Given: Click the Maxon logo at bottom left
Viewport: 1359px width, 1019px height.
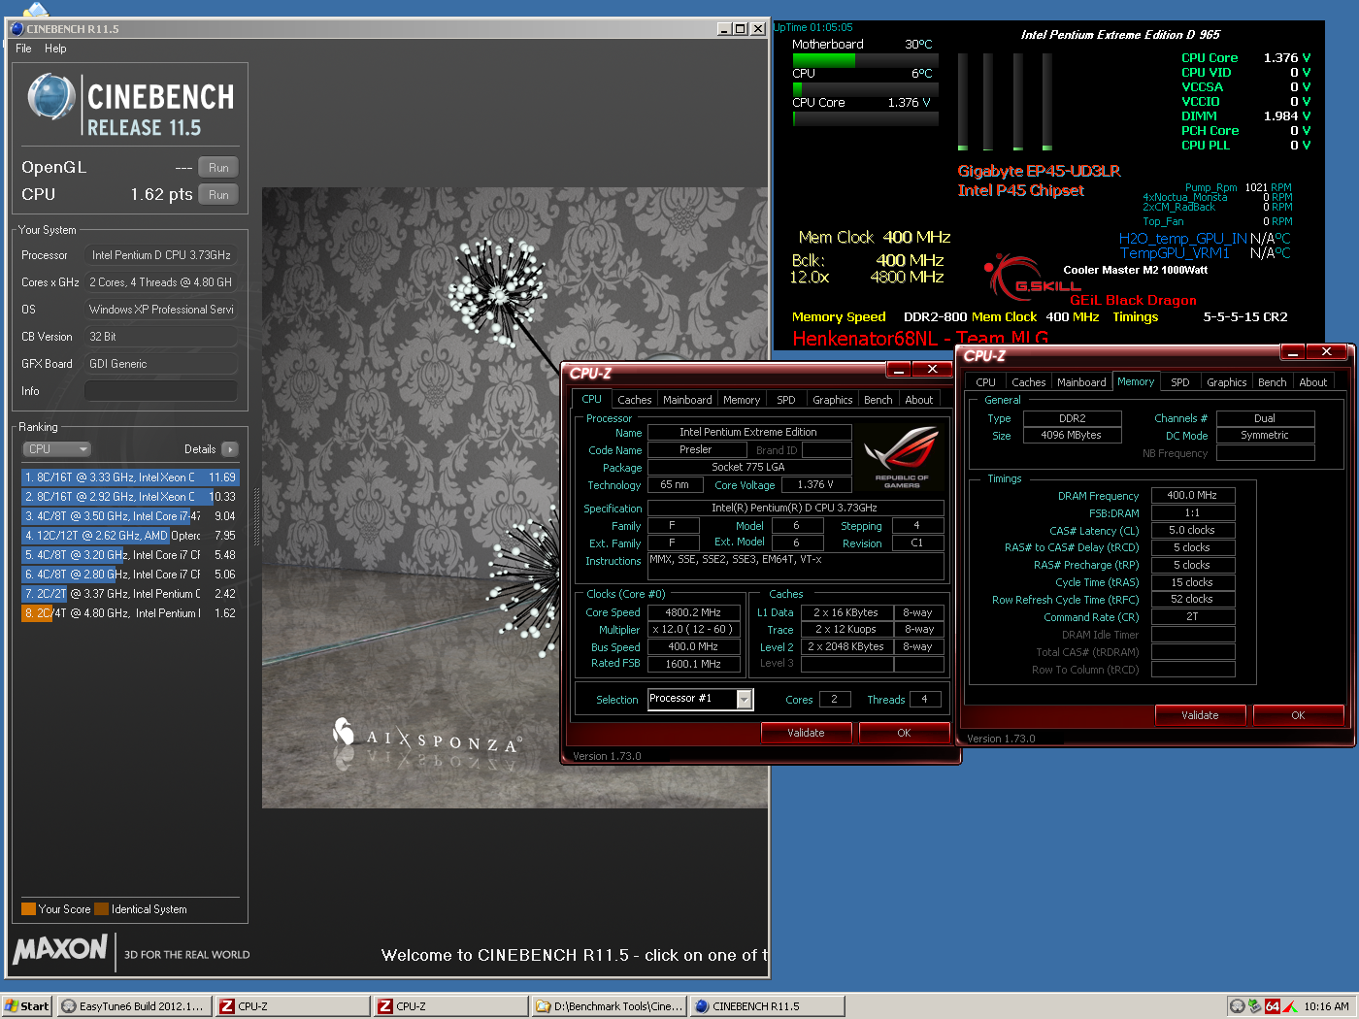Looking at the screenshot, I should [60, 949].
